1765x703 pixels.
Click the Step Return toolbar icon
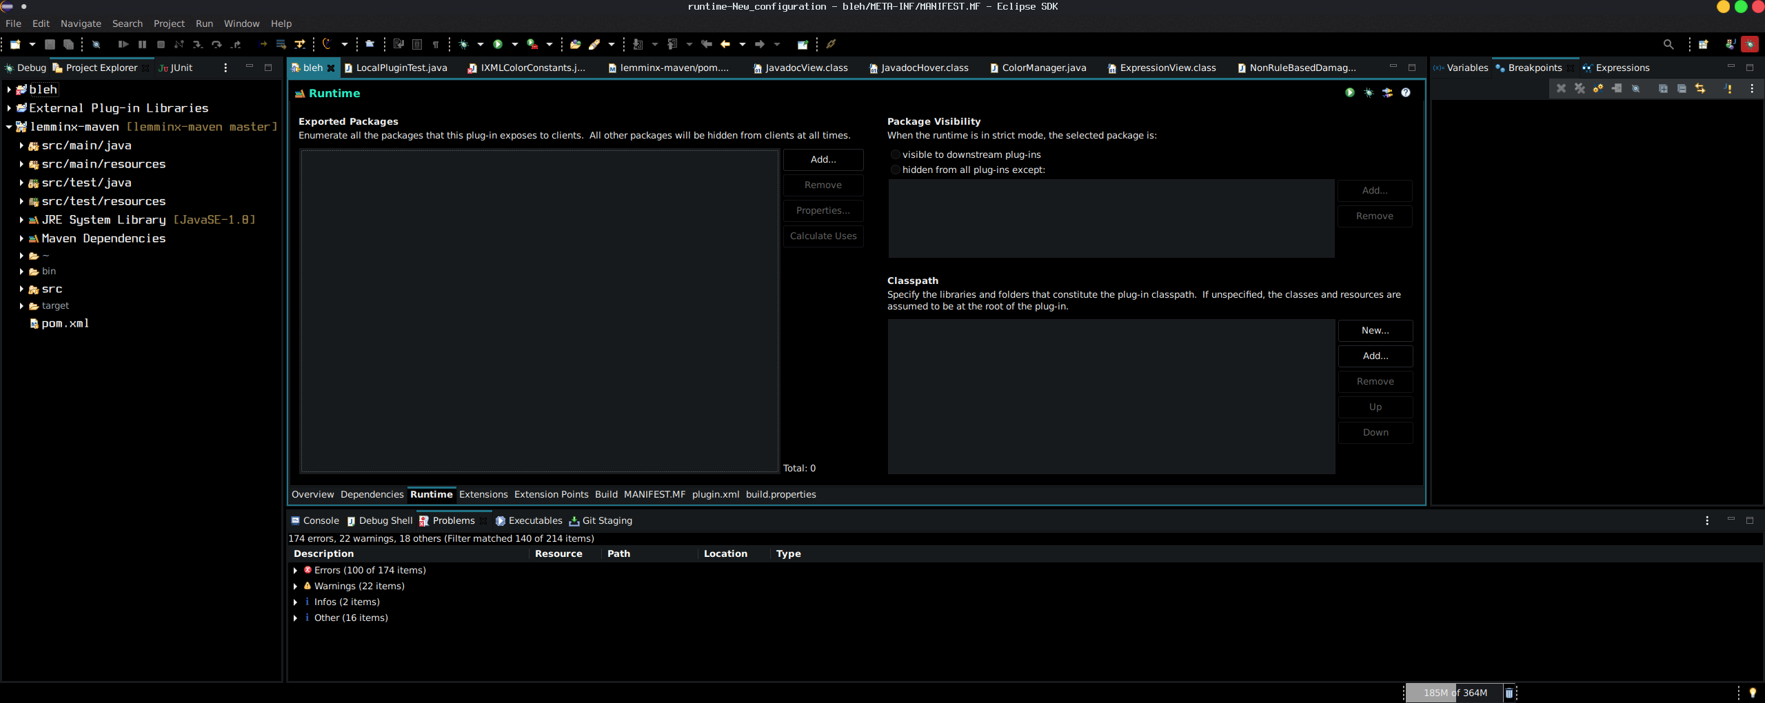(236, 44)
